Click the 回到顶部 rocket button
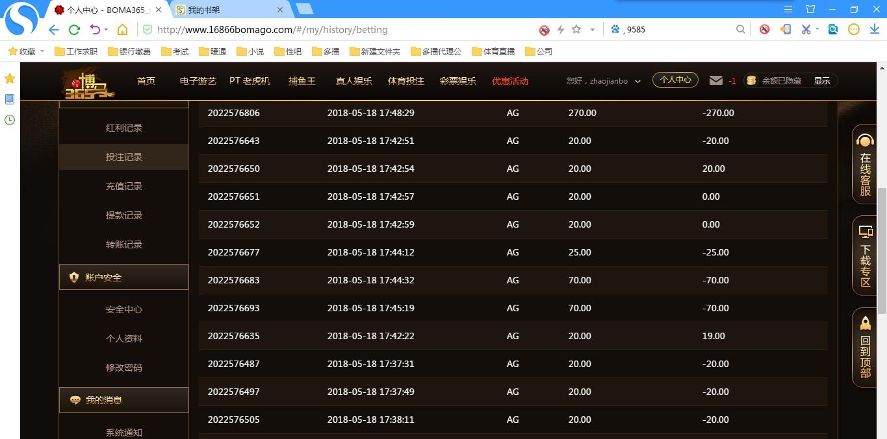This screenshot has width=887, height=439. tap(865, 348)
